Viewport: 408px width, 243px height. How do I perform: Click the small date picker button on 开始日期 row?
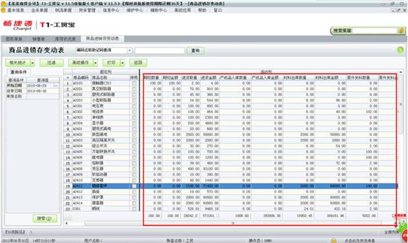click(56, 86)
